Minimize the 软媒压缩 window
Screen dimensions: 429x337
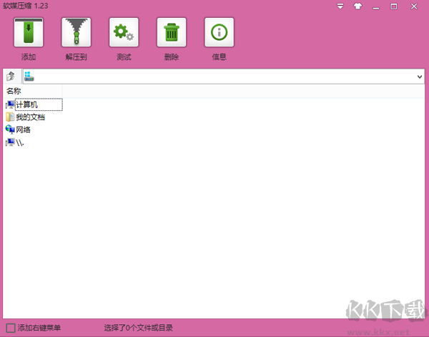(376, 6)
